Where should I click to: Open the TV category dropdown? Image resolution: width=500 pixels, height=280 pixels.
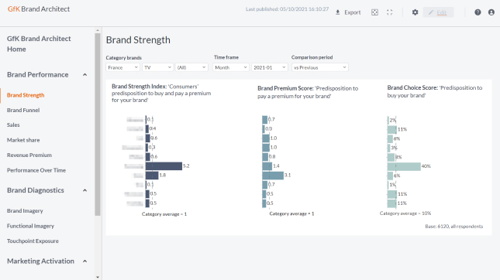pyautogui.click(x=157, y=67)
